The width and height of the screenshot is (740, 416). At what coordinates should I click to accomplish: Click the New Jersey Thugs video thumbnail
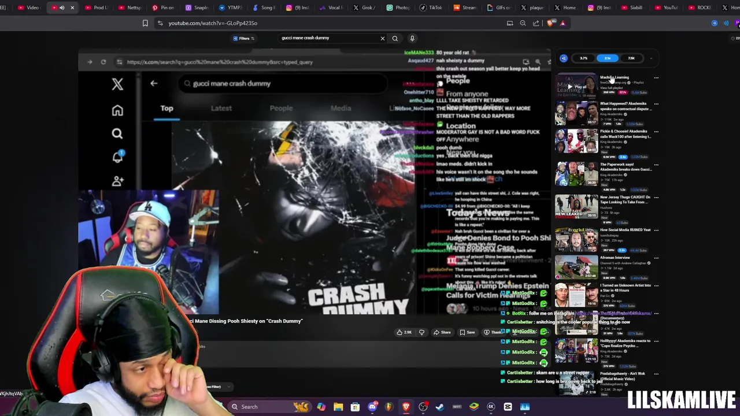[x=576, y=206]
